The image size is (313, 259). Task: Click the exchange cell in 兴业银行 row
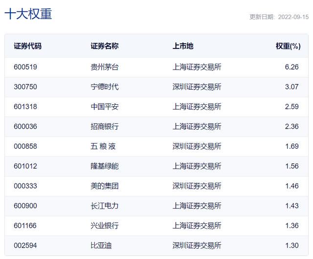[197, 226]
